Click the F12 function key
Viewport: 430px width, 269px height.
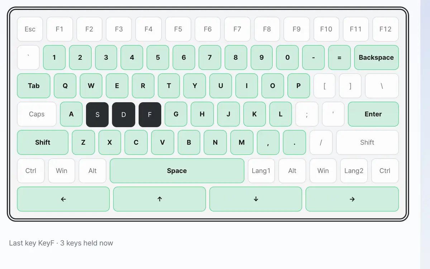coord(386,29)
